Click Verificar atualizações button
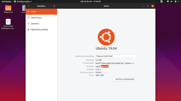This screenshot has height=101, width=181. tap(125, 79)
